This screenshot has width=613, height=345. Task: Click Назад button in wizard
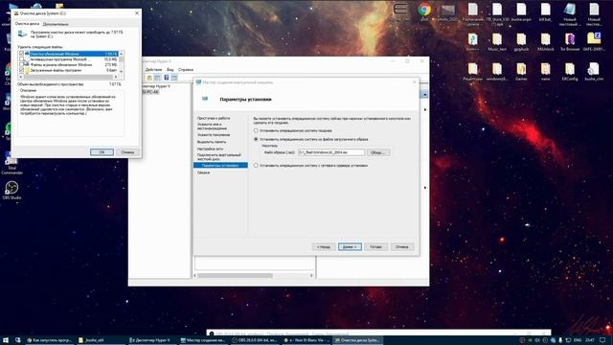point(324,247)
